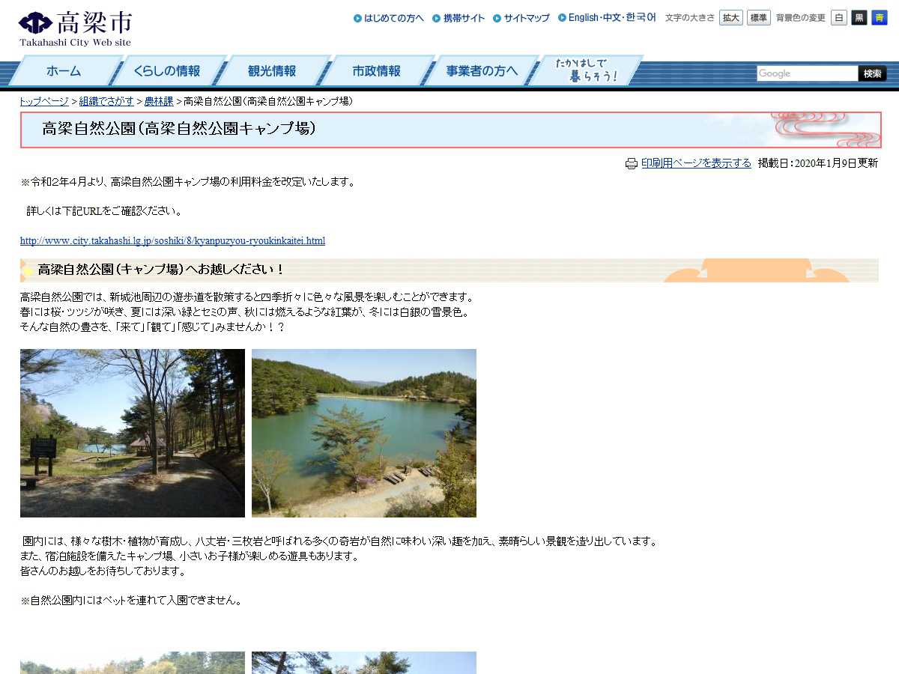Click 詳しくは下記URLをご確認ください text
This screenshot has width=899, height=674.
[x=104, y=211]
